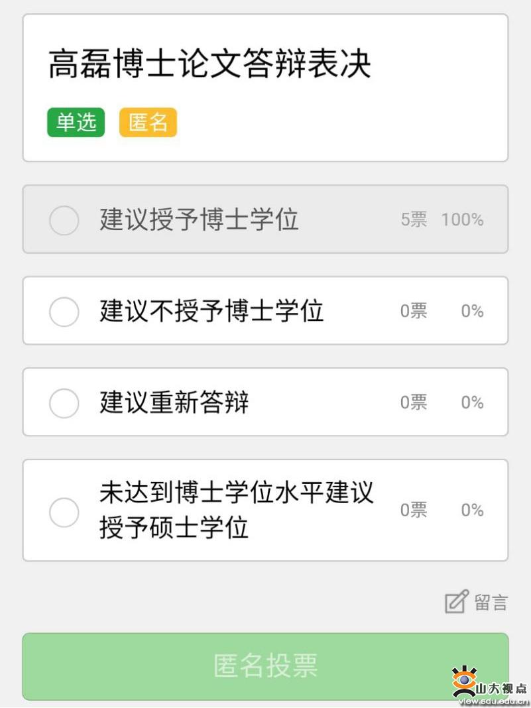Screen dimensions: 531x708
Task: Click the 建议重新答辩 option text
Action: coord(174,402)
